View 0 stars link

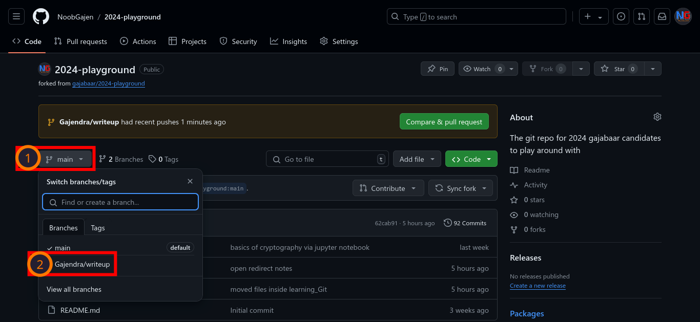click(527, 200)
